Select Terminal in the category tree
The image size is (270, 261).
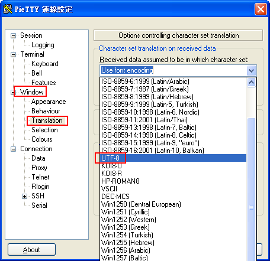(33, 54)
